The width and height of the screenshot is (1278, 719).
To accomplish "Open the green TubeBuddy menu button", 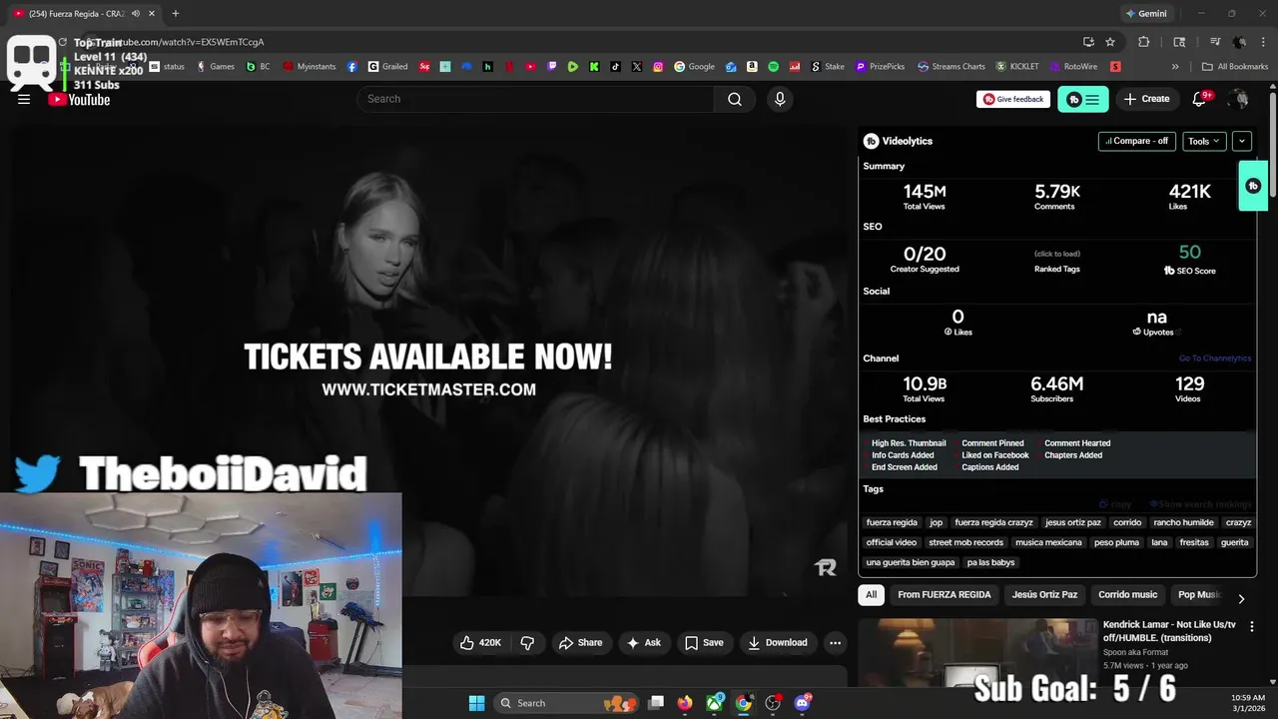I will click(1083, 99).
